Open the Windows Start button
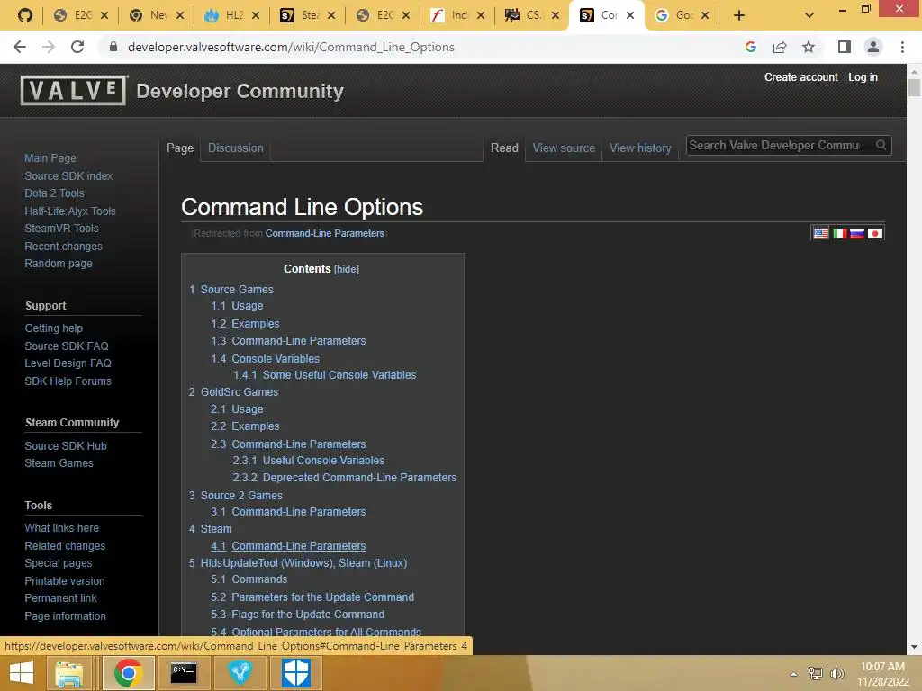Viewport: 922px width, 691px height. point(22,673)
